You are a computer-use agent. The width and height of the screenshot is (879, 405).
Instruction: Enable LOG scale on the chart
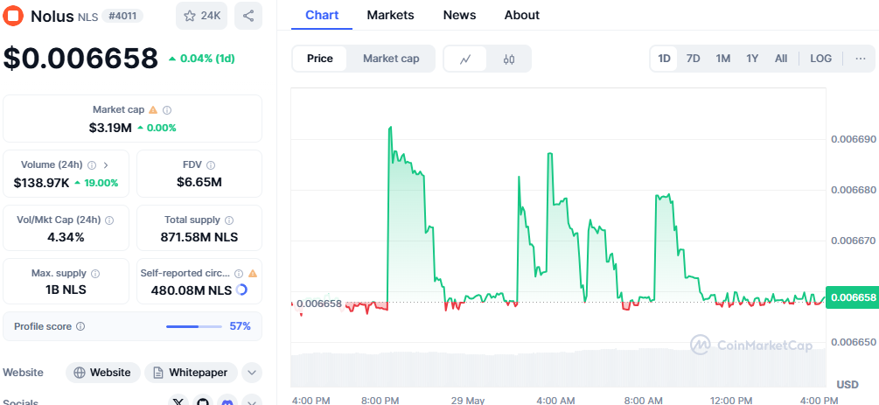point(820,59)
